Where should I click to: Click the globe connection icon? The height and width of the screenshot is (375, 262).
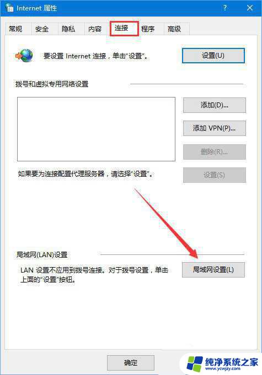[x=25, y=56]
